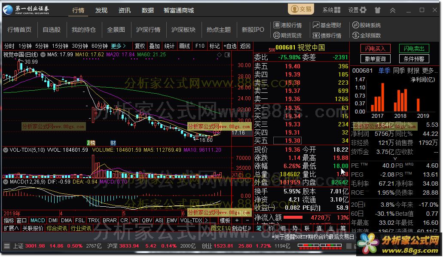Open the 系统 grid icon menu
Screen dimensions: 443x257
click(x=332, y=10)
